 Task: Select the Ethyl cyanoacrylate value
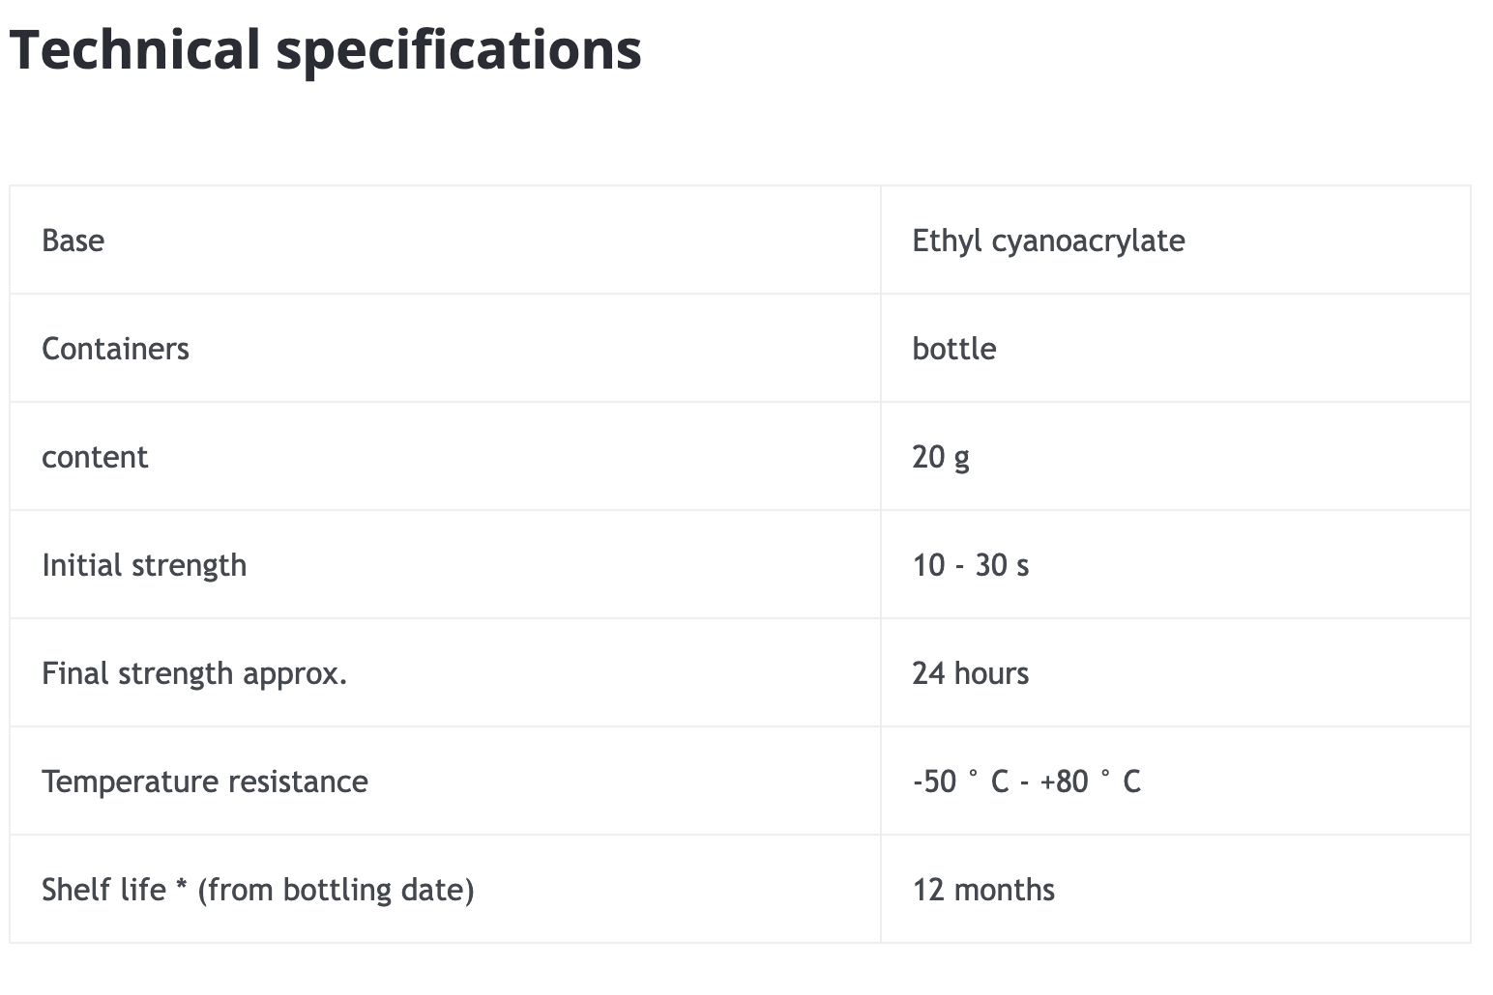1047,241
